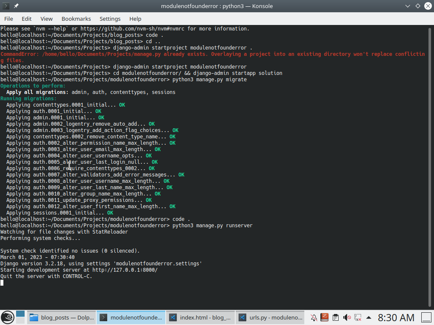Switch to index.html VS Code window
Viewport: 434px width, 325px height.
point(200,317)
